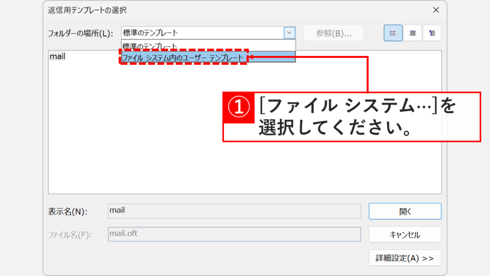
Task: Click the 開く button
Action: click(x=404, y=211)
